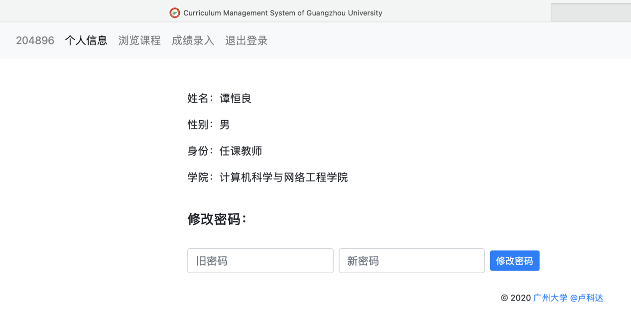This screenshot has width=631, height=310.
Task: Click the 204896 navbar brand
Action: point(35,40)
